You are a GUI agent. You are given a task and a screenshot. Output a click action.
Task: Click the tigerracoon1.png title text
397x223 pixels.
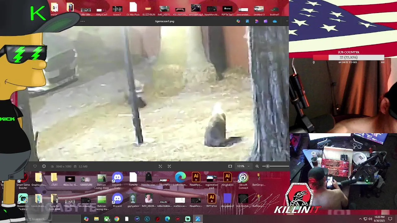[x=165, y=21]
